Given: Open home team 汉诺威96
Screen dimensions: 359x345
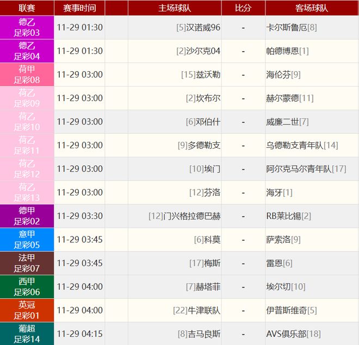Looking at the screenshot, I should [203, 28].
